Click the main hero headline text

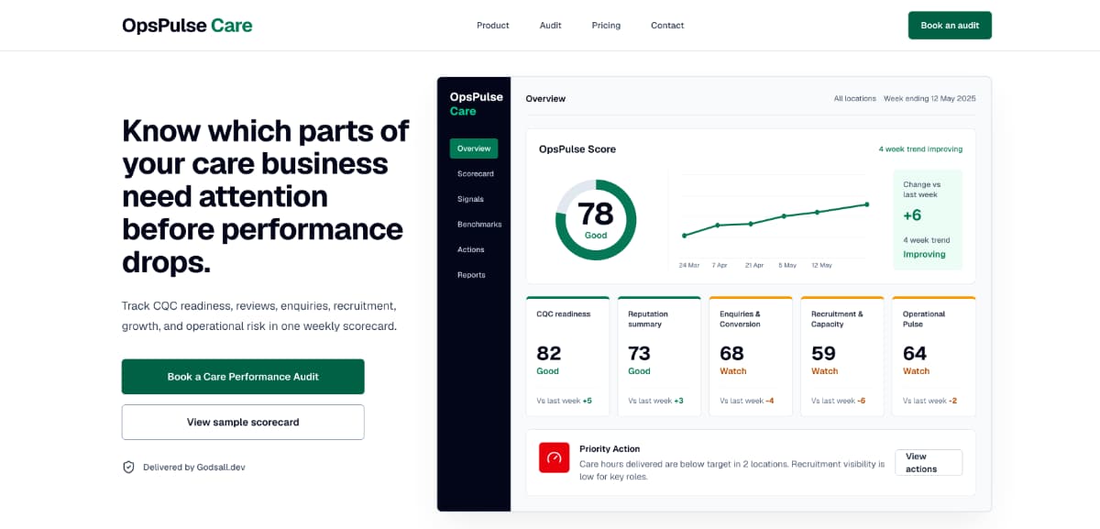(x=265, y=196)
